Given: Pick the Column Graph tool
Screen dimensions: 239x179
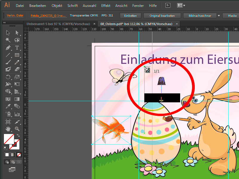Looking at the screenshot, I should [x=17, y=114].
